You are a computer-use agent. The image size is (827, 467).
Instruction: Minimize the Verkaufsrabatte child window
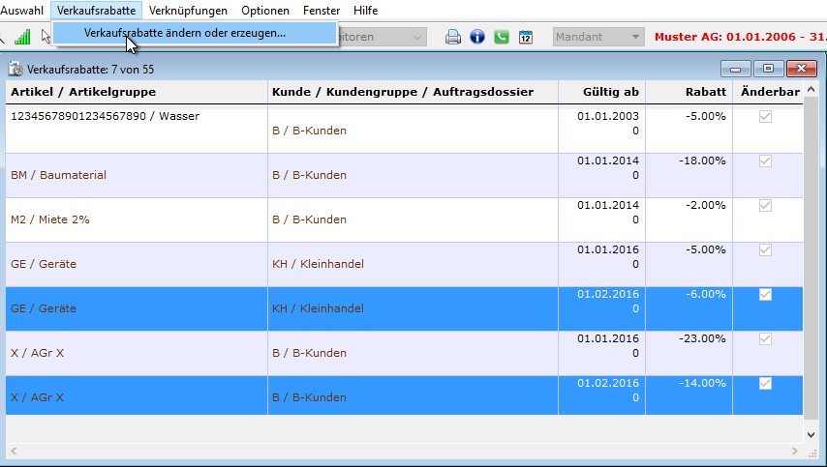coord(738,69)
